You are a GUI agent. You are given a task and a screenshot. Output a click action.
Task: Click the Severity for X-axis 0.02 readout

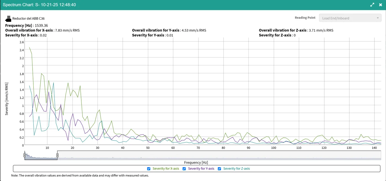(x=26, y=35)
